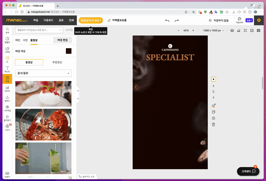
Task: Open the 배경 색상 color swatch
Action: pyautogui.click(x=68, y=51)
